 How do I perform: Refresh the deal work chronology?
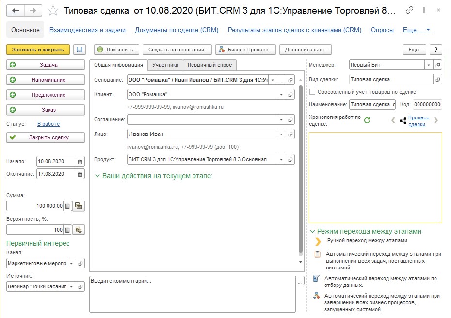(x=367, y=120)
